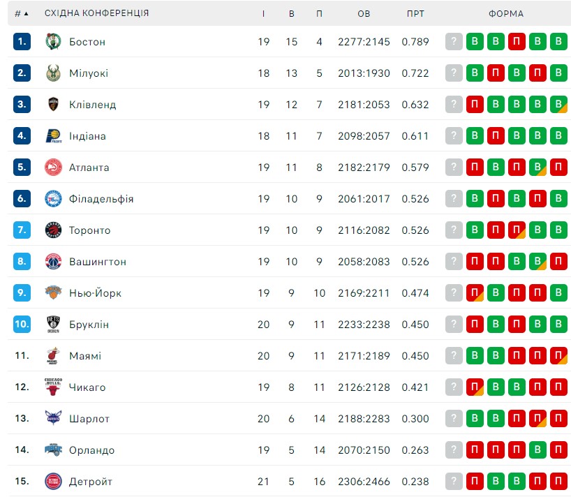Open the Chicago Bulls logo
Image resolution: width=571 pixels, height=497 pixels.
[x=53, y=387]
